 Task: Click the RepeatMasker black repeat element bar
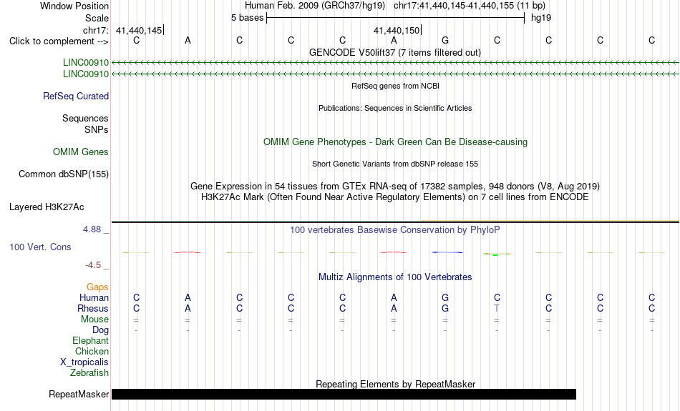tap(344, 394)
